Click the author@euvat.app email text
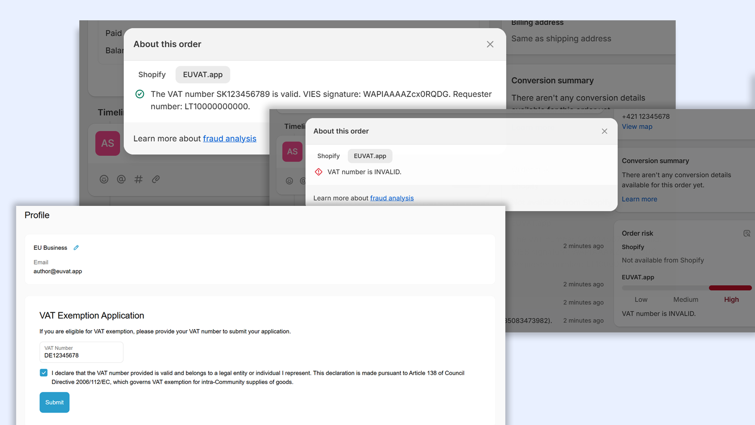The height and width of the screenshot is (425, 755). (x=58, y=272)
